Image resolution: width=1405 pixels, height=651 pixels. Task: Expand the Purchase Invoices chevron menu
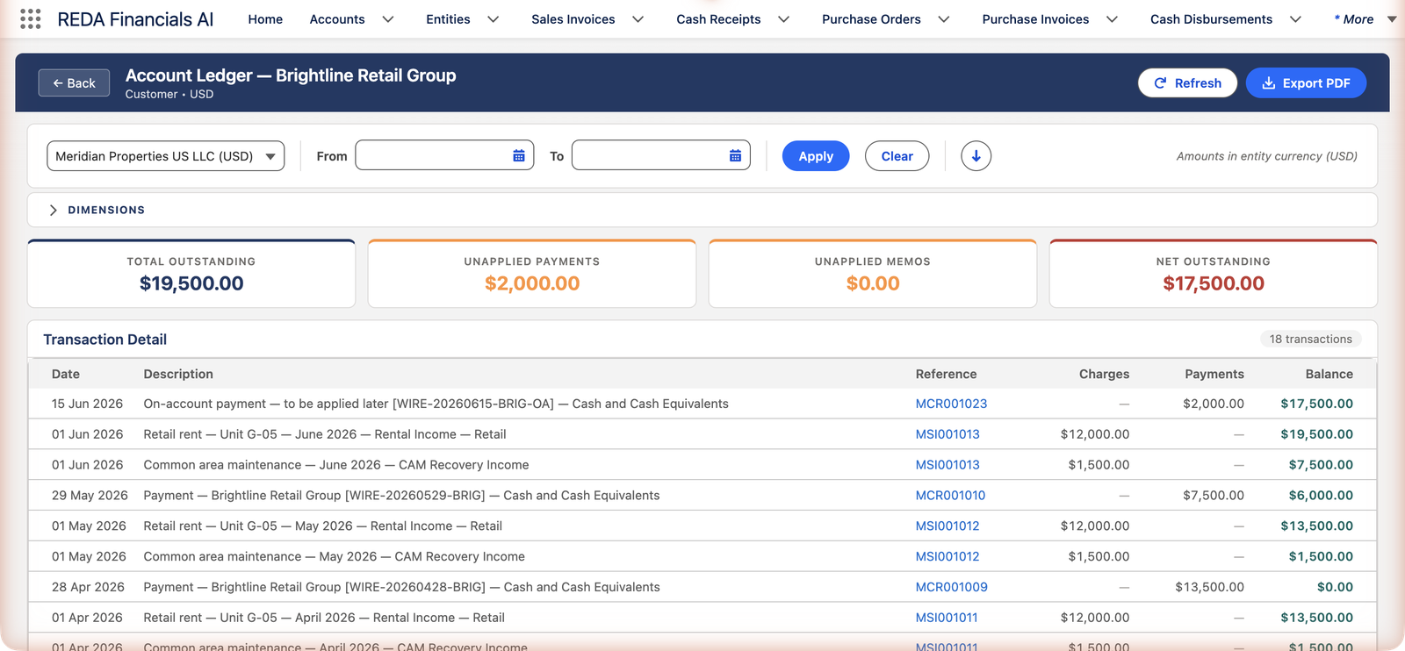[1113, 19]
